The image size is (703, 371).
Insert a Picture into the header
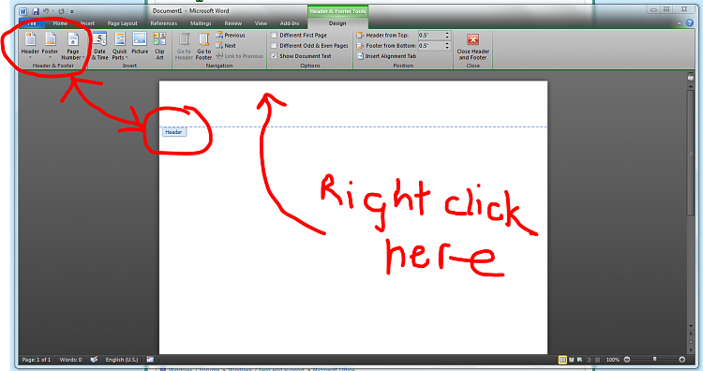pos(140,43)
